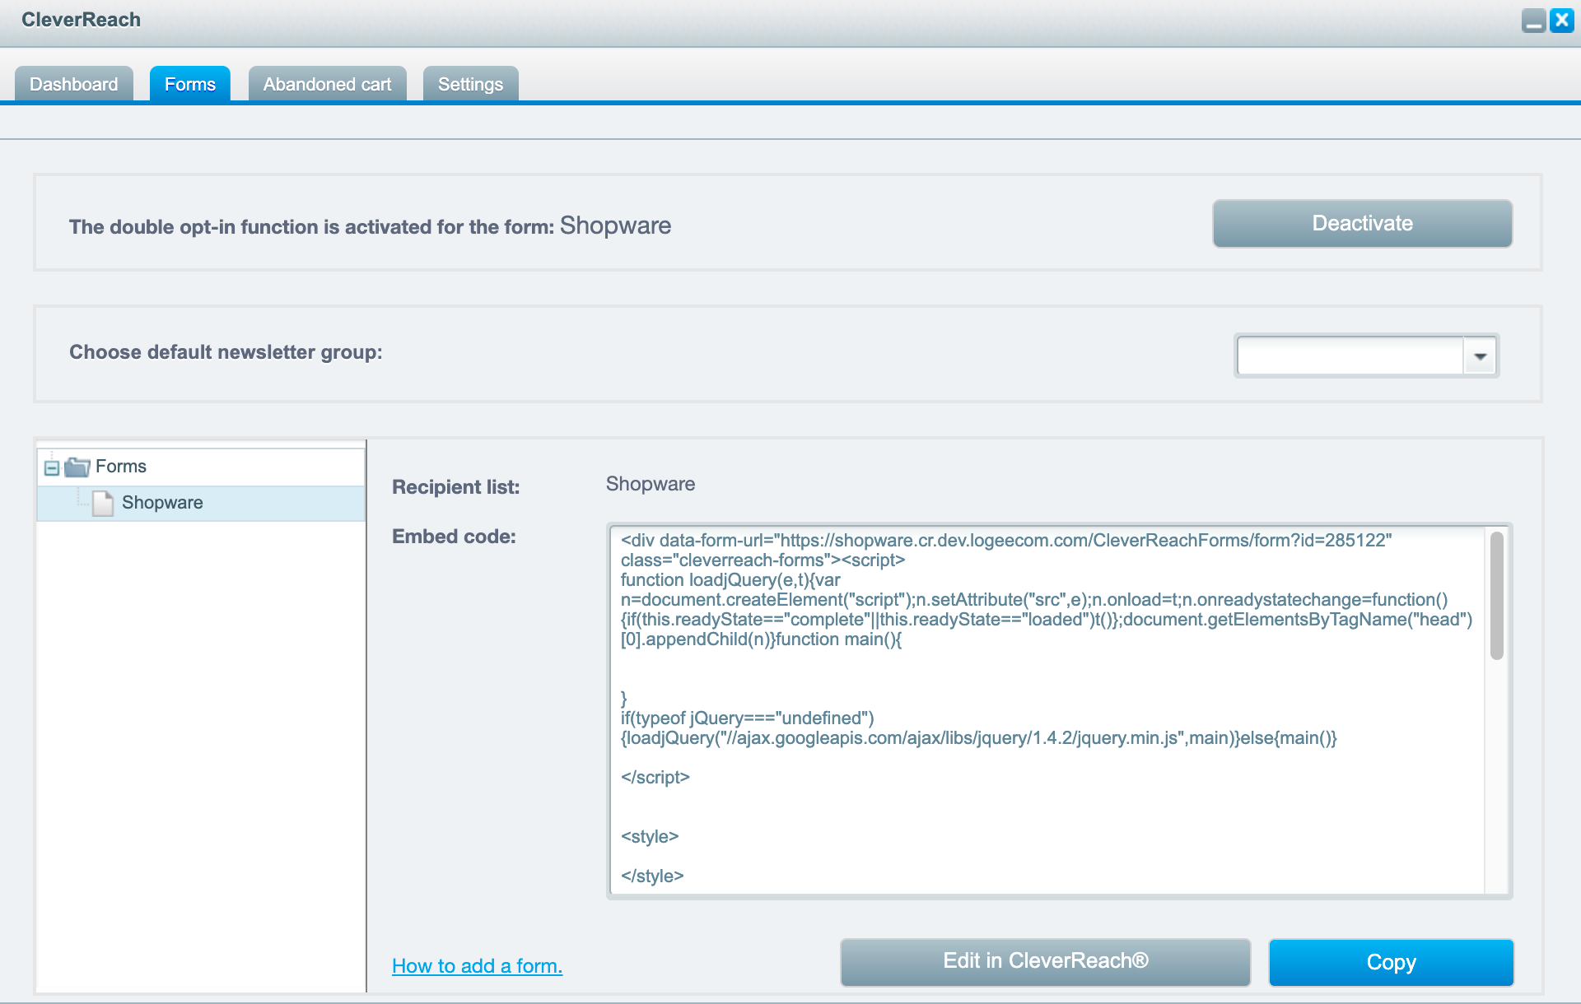1581x1004 pixels.
Task: Select the Shopware form tree item
Action: [x=162, y=503]
